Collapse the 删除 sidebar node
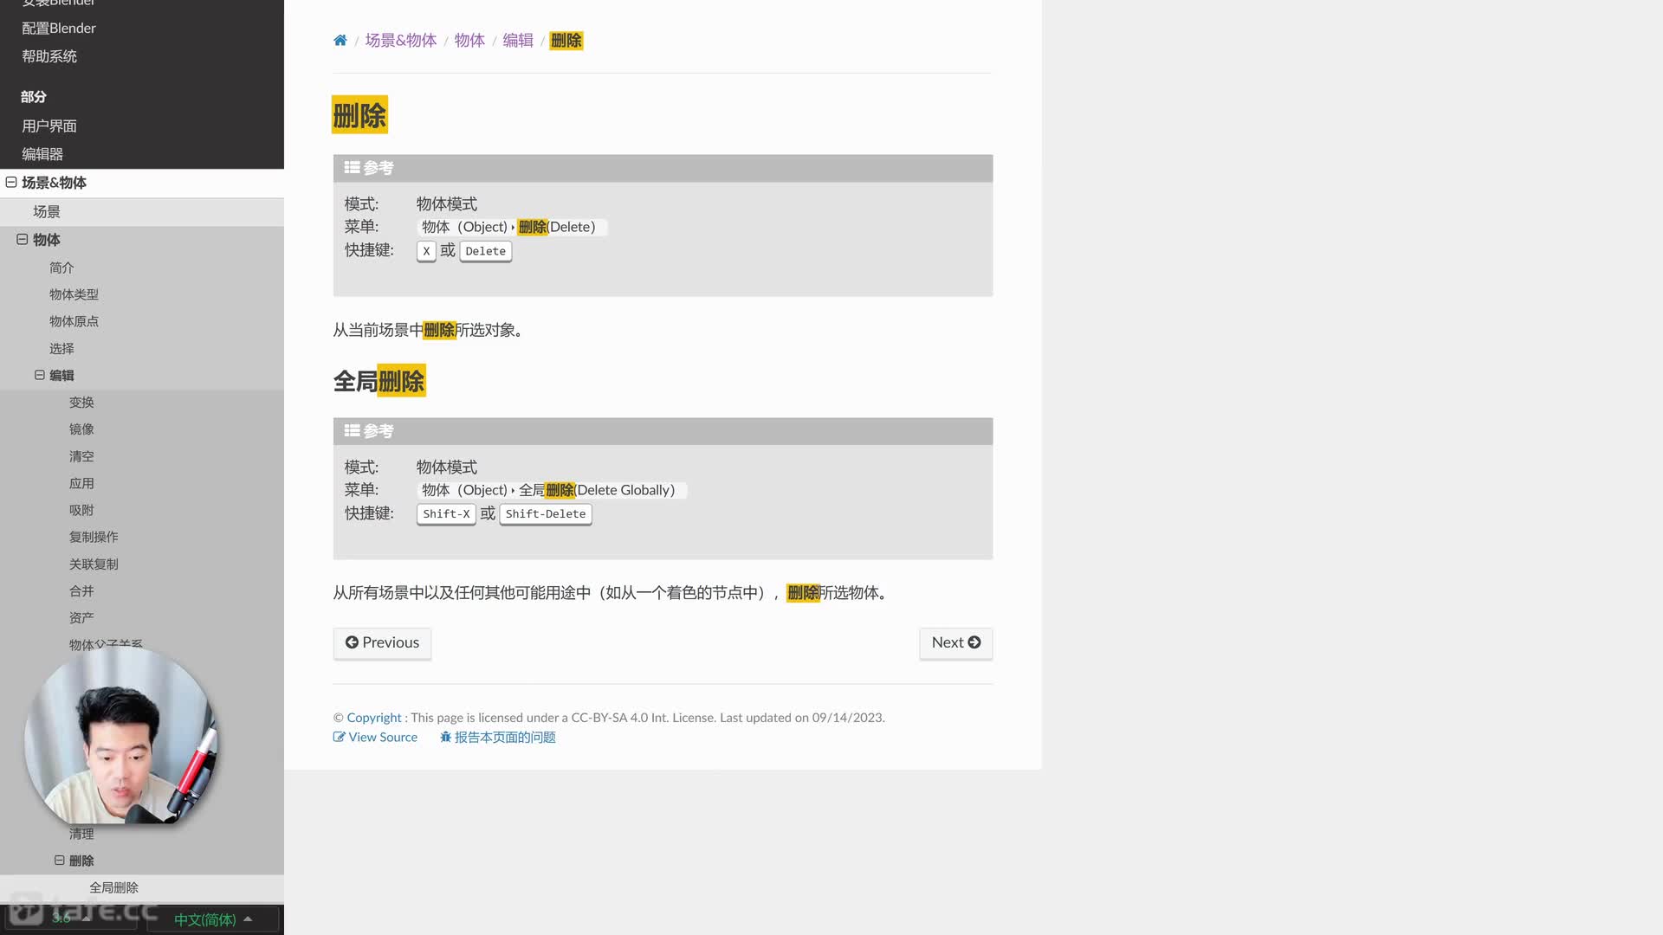 60,861
